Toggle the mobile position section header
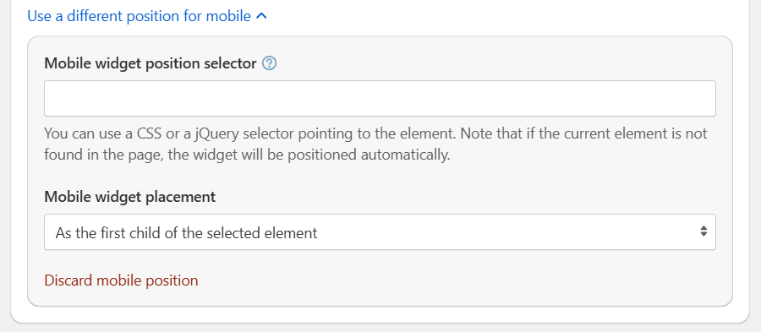 click(147, 17)
